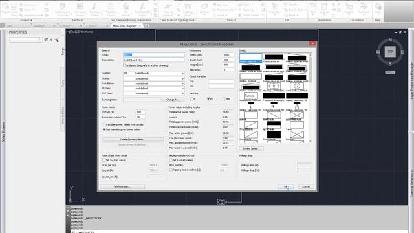Click the 'Symbol Series...' button
This screenshot has height=233, width=414.
point(251,148)
